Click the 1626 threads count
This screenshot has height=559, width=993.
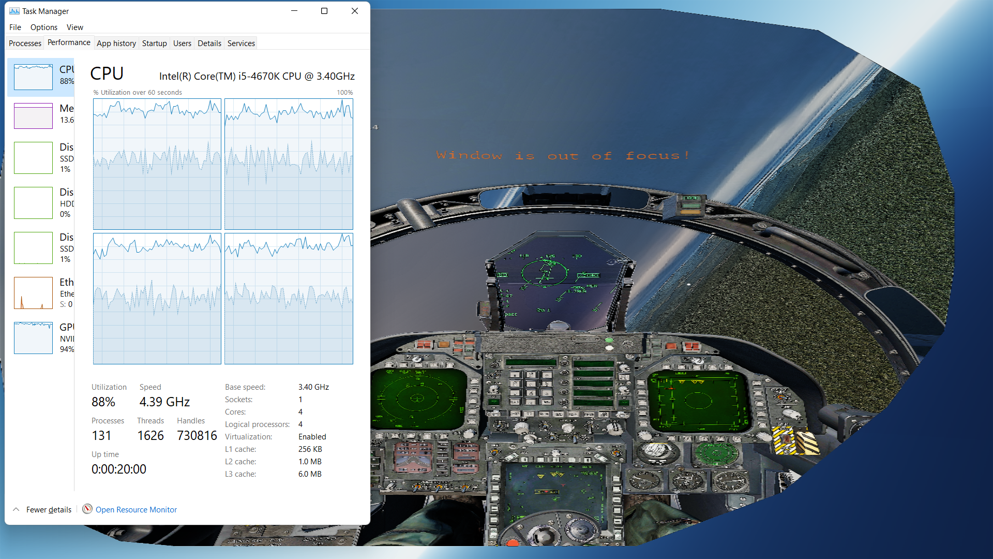click(151, 436)
